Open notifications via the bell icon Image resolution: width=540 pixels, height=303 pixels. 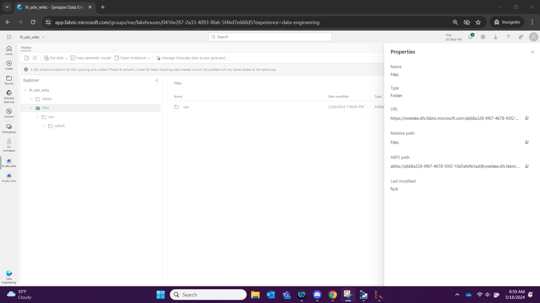(470, 36)
